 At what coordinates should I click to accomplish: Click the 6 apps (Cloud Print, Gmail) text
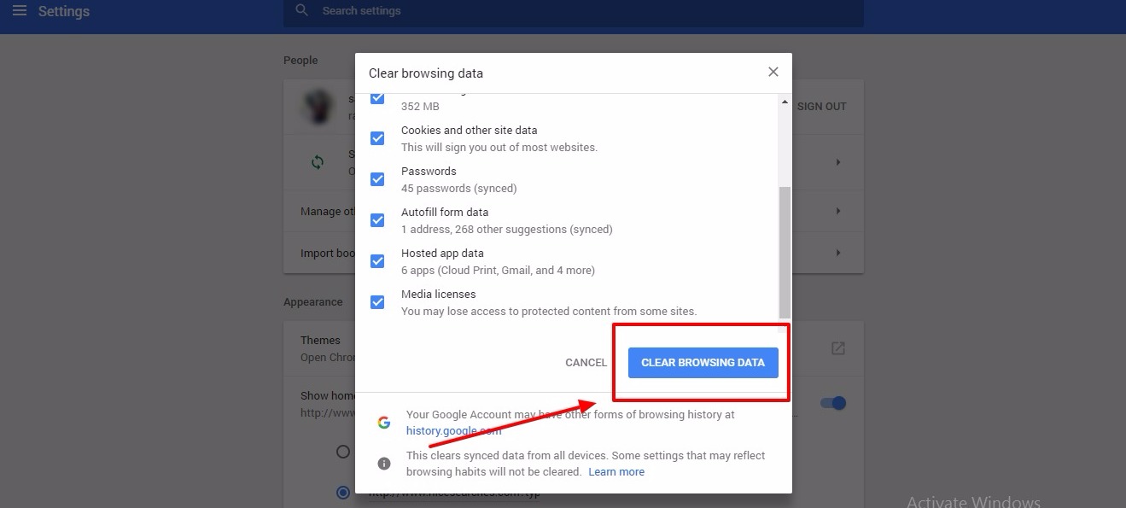(x=499, y=271)
